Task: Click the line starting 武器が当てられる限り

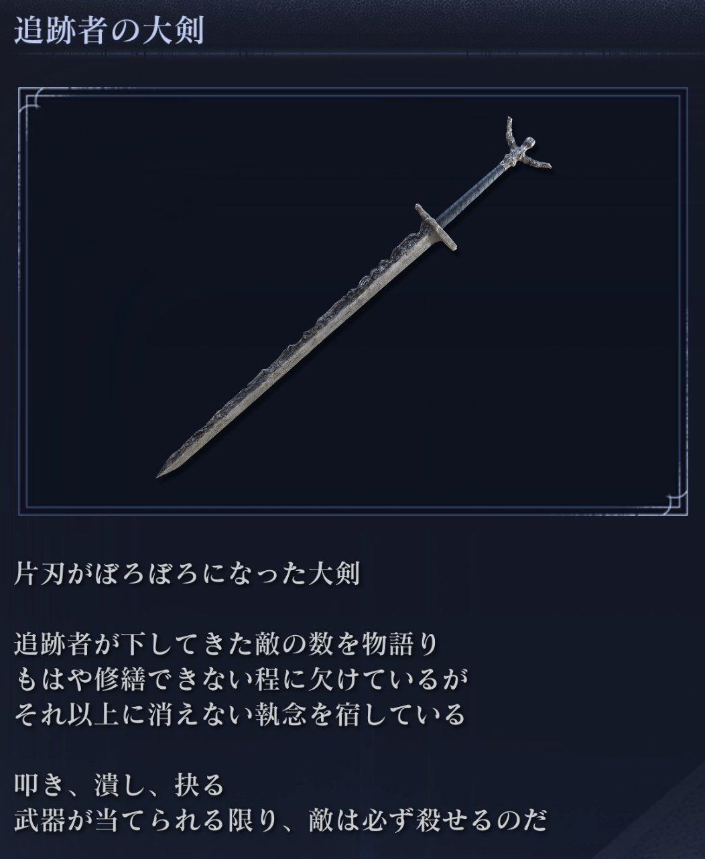Action: pyautogui.click(x=281, y=820)
